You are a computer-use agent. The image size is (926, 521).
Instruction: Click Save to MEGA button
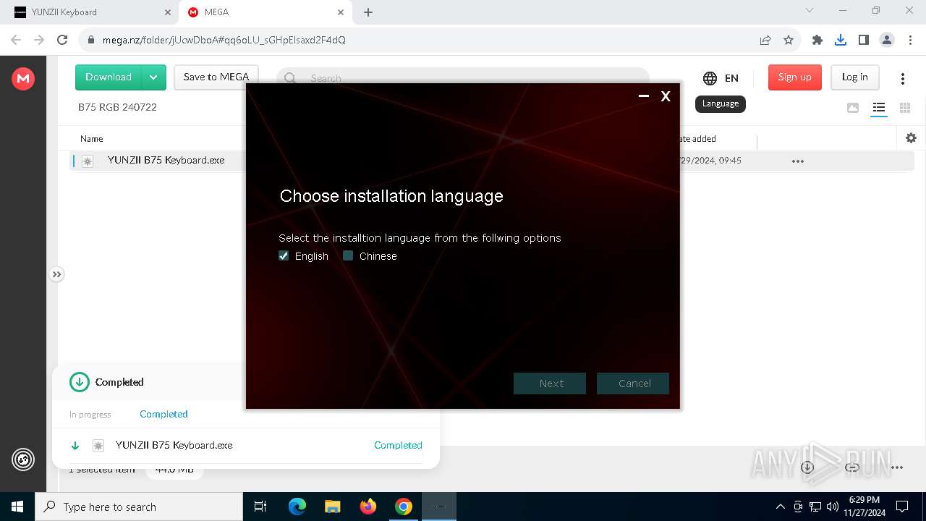(x=216, y=77)
